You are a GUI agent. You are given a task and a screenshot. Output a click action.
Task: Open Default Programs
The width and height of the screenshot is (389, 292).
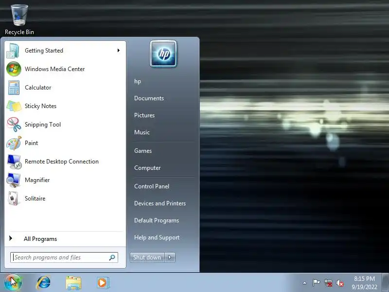[157, 220]
